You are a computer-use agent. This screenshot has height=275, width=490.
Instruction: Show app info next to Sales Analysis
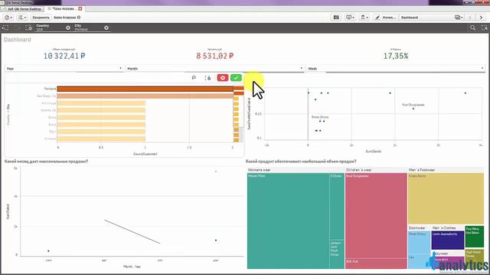point(79,18)
